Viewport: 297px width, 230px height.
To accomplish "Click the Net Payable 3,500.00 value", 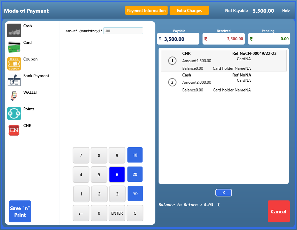I will pyautogui.click(x=263, y=11).
